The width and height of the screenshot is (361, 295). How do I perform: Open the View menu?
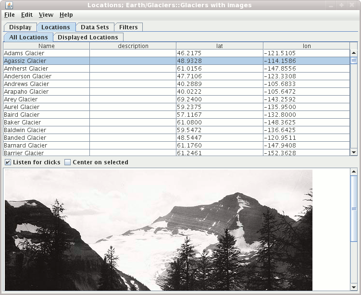click(x=46, y=15)
